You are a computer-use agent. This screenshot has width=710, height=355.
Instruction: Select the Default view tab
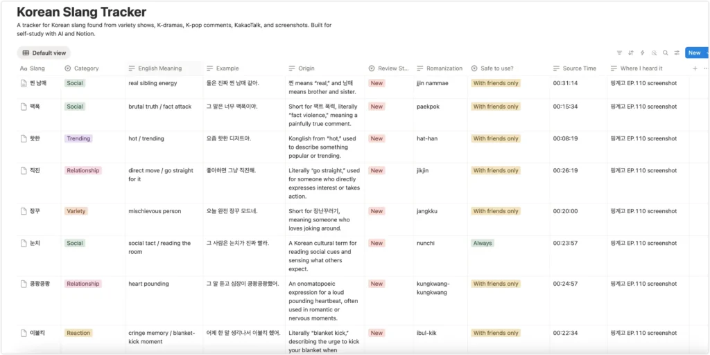point(44,53)
